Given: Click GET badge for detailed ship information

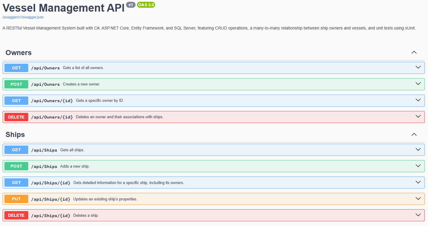Looking at the screenshot, I should [16, 183].
